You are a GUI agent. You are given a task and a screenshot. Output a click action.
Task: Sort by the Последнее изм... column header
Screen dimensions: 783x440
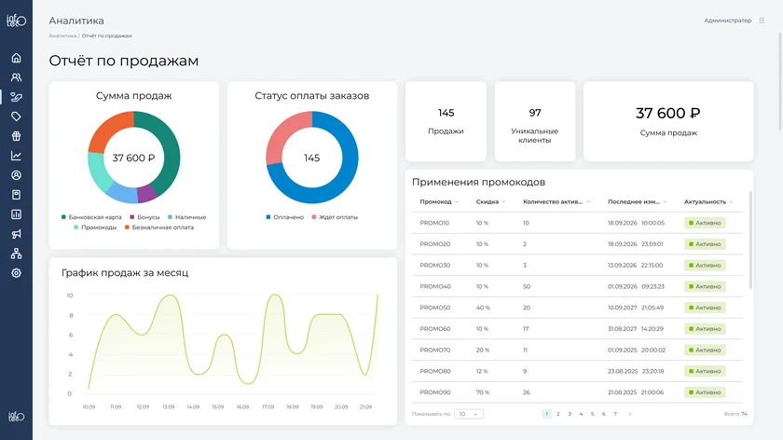(637, 201)
